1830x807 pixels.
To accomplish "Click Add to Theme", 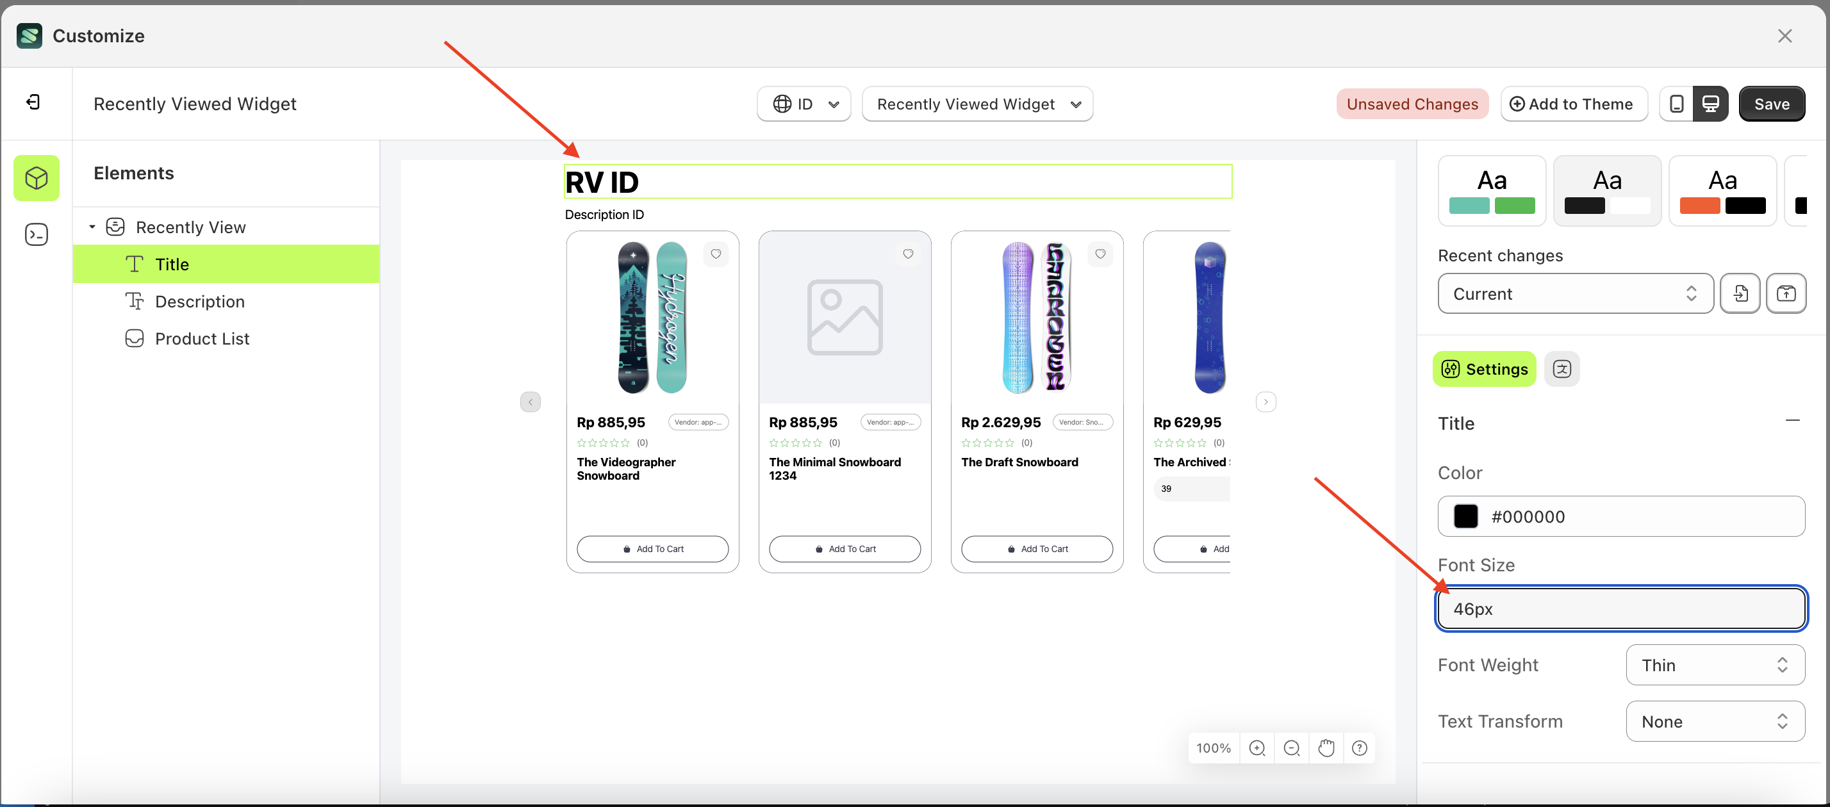I will (1574, 104).
